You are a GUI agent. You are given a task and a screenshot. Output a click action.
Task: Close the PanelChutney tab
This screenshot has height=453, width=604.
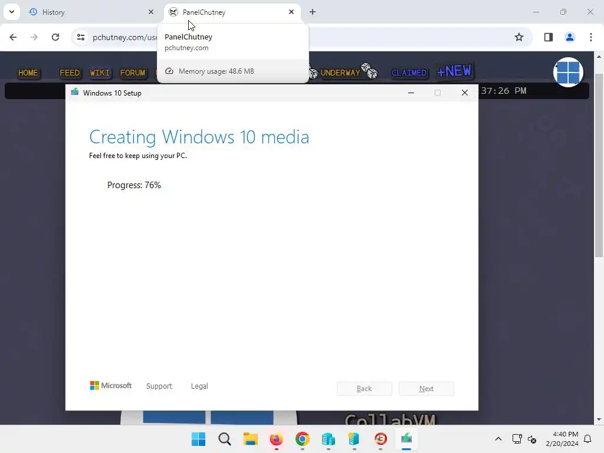(291, 12)
